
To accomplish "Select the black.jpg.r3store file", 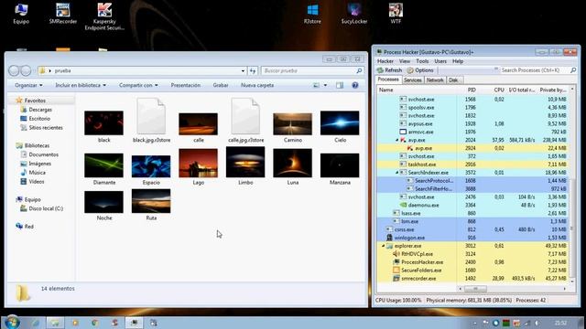I will [151, 121].
